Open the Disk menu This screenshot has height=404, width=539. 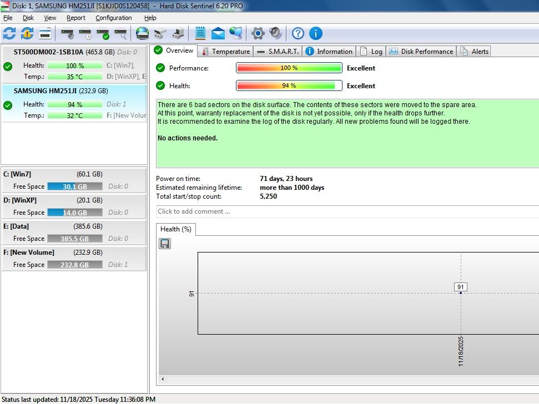click(x=28, y=18)
